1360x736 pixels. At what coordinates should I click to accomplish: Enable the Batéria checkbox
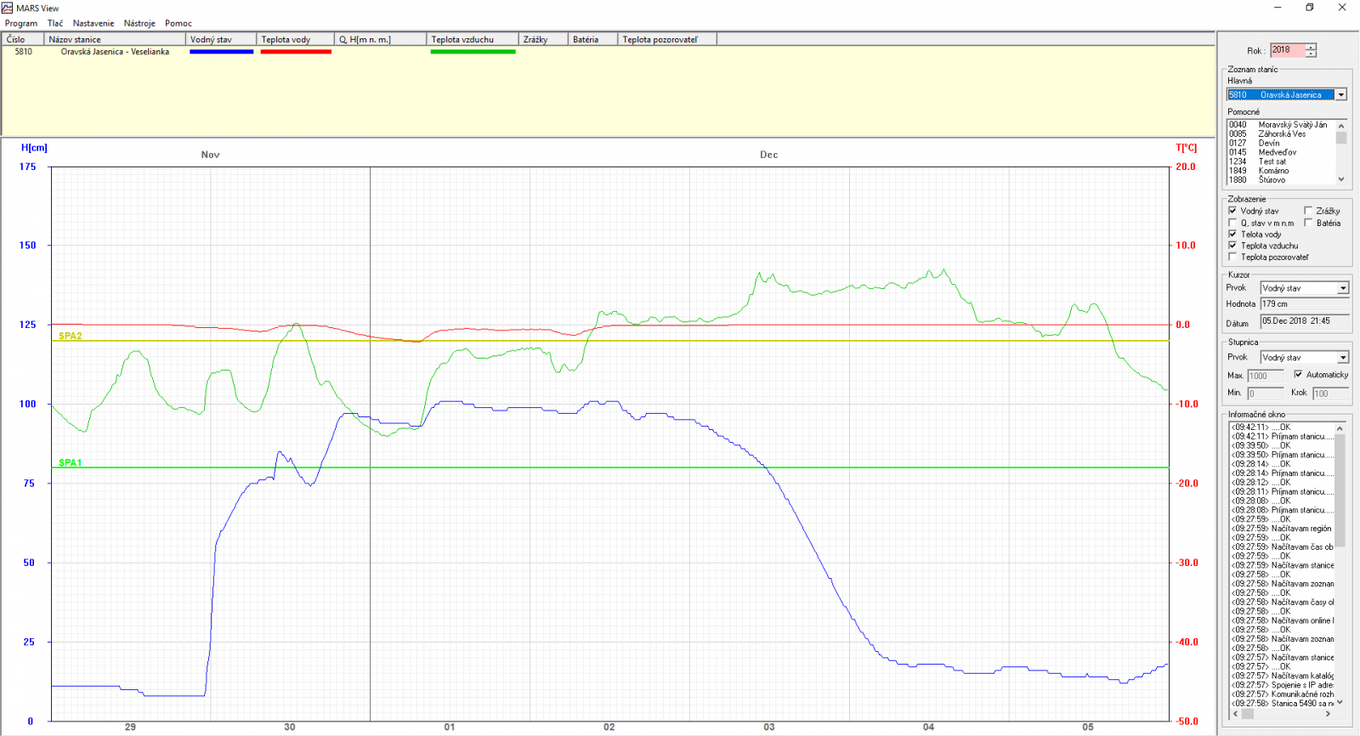point(1308,223)
